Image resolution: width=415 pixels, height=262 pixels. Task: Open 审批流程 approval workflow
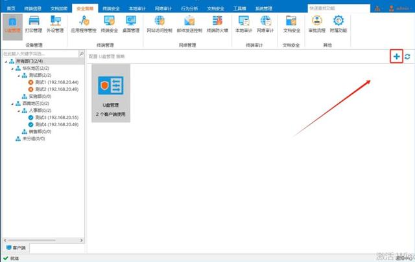(x=317, y=25)
